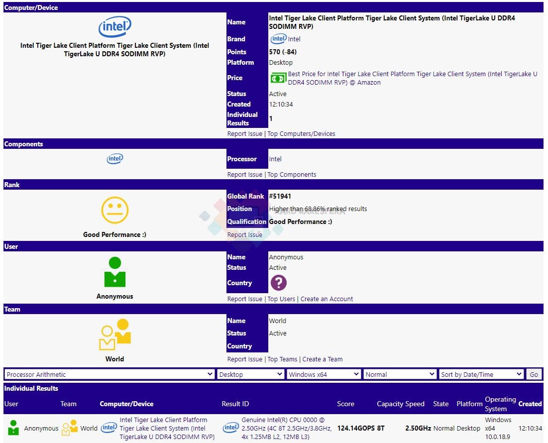The width and height of the screenshot is (548, 443).
Task: Open Top Computers/Devices link
Action: tap(301, 134)
